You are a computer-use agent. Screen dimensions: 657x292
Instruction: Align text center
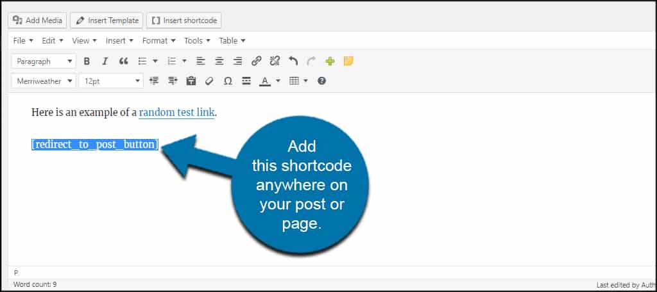pos(219,61)
